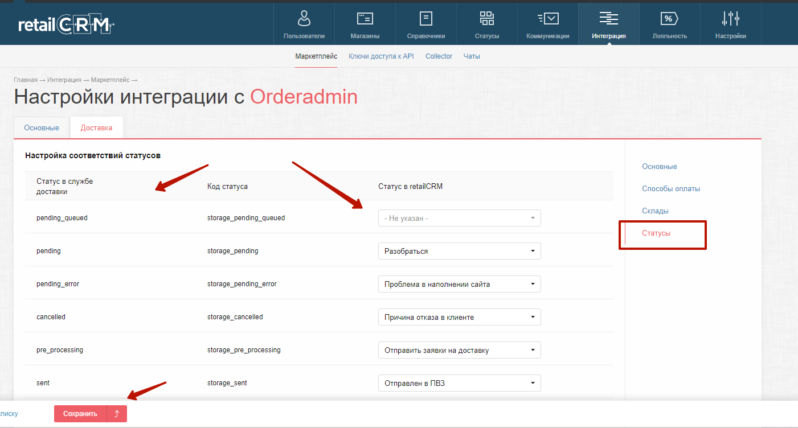
Task: Click the retailCRM logo
Action: click(67, 24)
